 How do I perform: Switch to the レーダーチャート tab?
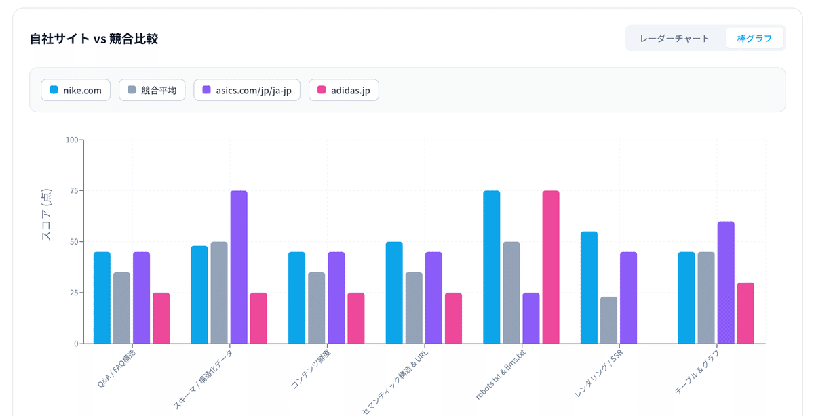pyautogui.click(x=674, y=38)
